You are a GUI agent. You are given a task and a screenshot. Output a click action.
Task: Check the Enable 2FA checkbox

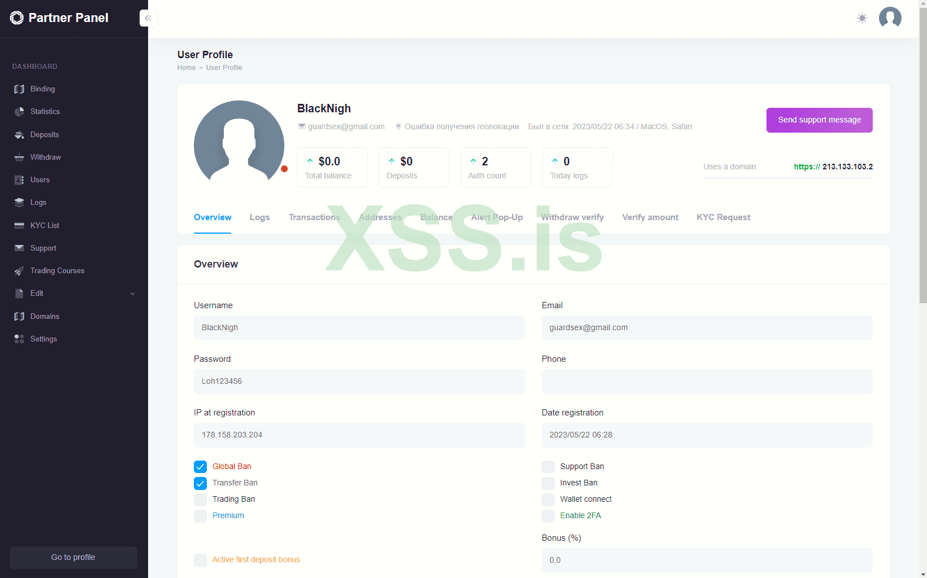click(x=548, y=516)
